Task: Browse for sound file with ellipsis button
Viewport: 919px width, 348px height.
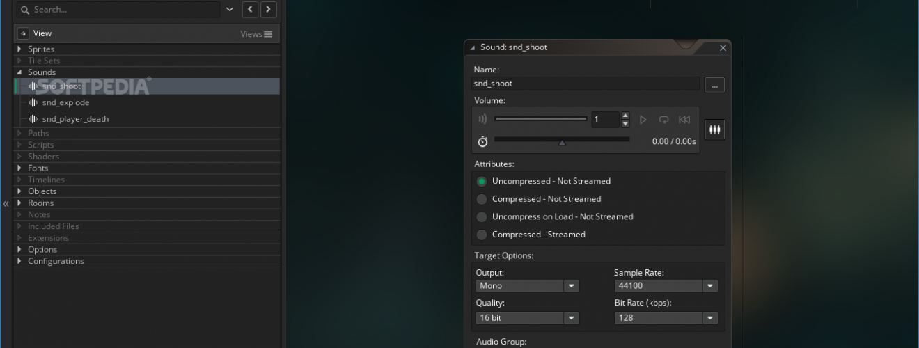Action: point(715,85)
